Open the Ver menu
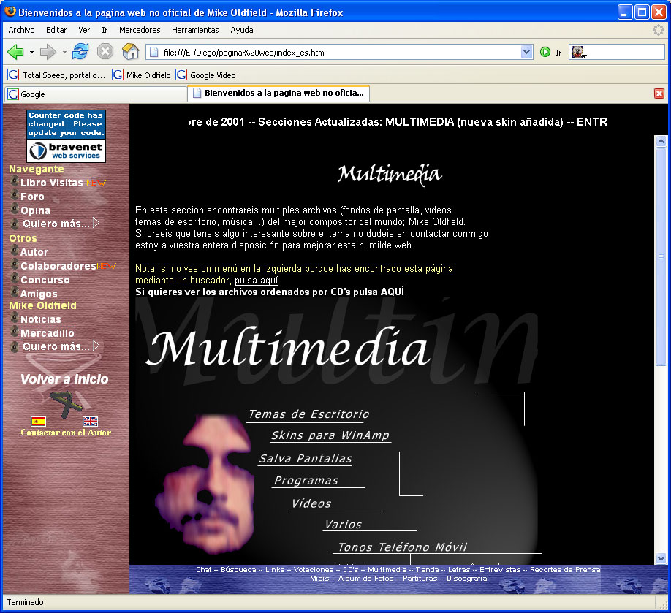Image resolution: width=671 pixels, height=613 pixels. click(x=84, y=30)
